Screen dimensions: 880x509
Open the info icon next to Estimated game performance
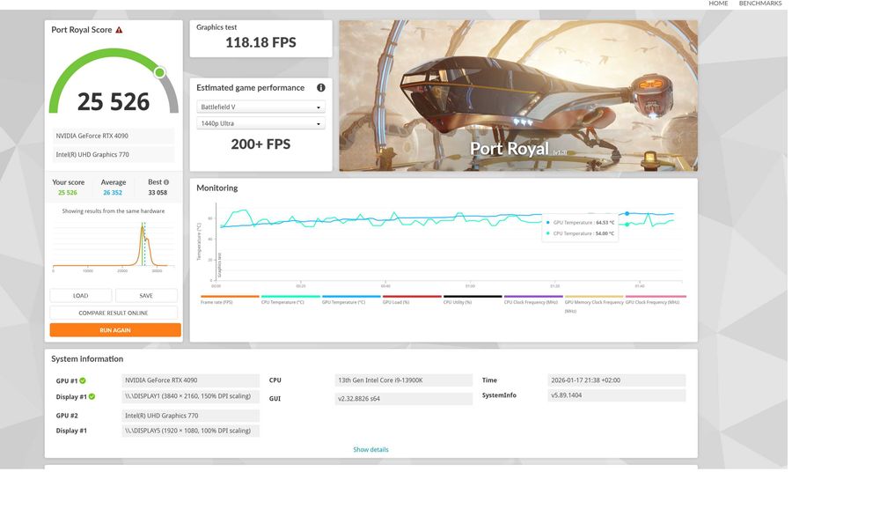coord(321,88)
